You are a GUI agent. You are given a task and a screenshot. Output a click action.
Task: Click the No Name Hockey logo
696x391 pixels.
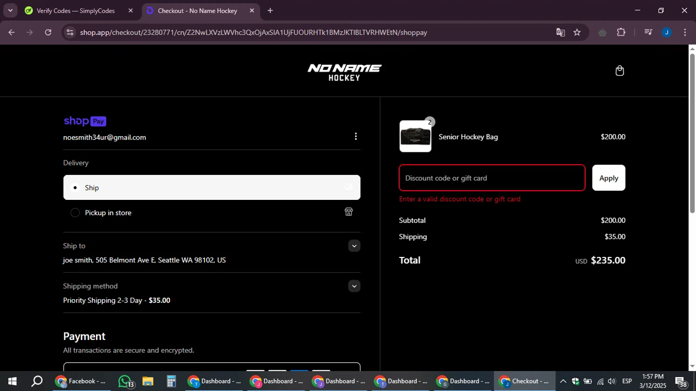point(344,72)
